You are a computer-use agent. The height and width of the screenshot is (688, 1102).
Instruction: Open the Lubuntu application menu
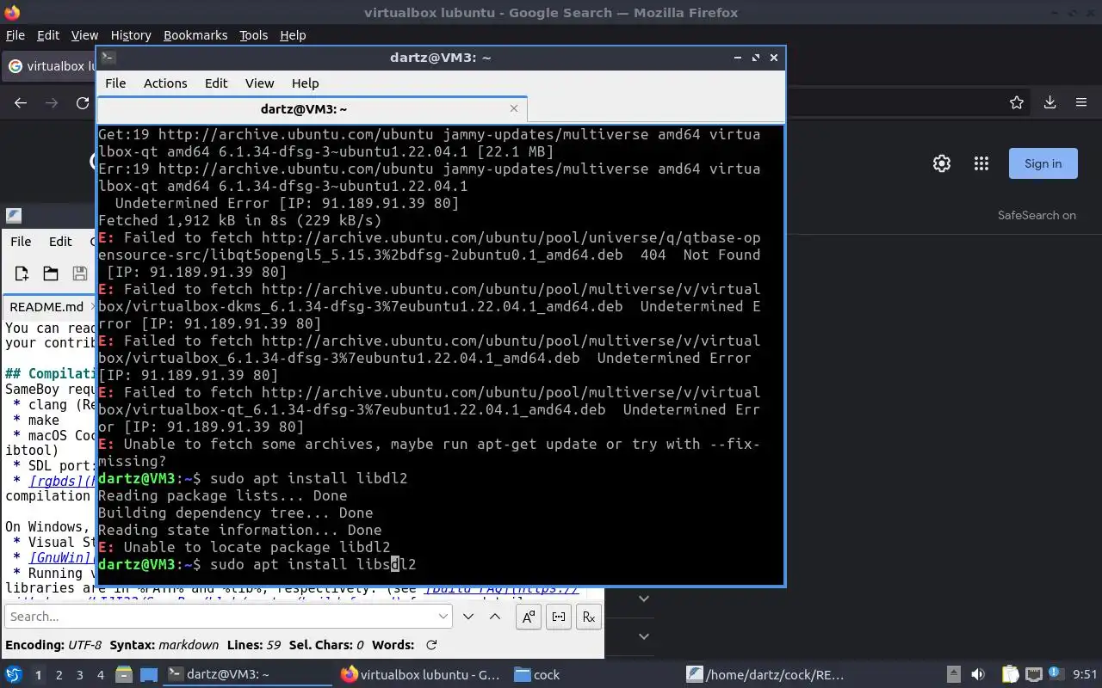pyautogui.click(x=14, y=674)
